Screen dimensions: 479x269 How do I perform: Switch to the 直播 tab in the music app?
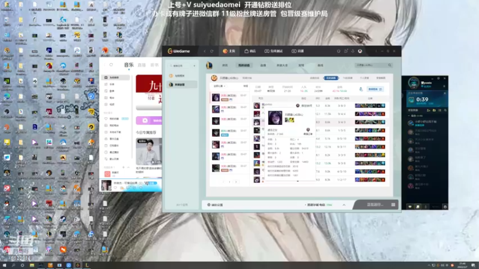pos(142,65)
